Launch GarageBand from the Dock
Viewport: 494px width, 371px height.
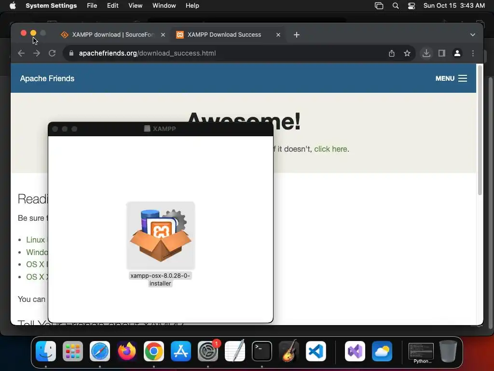tap(289, 351)
